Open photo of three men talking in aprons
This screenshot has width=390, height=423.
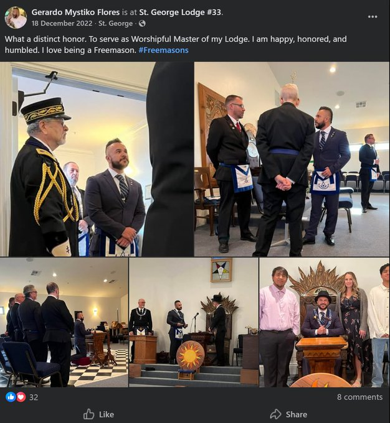point(292,159)
